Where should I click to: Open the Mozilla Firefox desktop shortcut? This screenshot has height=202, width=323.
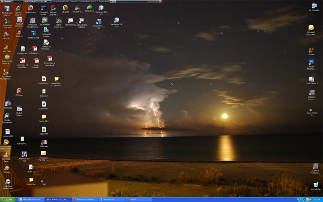click(x=31, y=8)
